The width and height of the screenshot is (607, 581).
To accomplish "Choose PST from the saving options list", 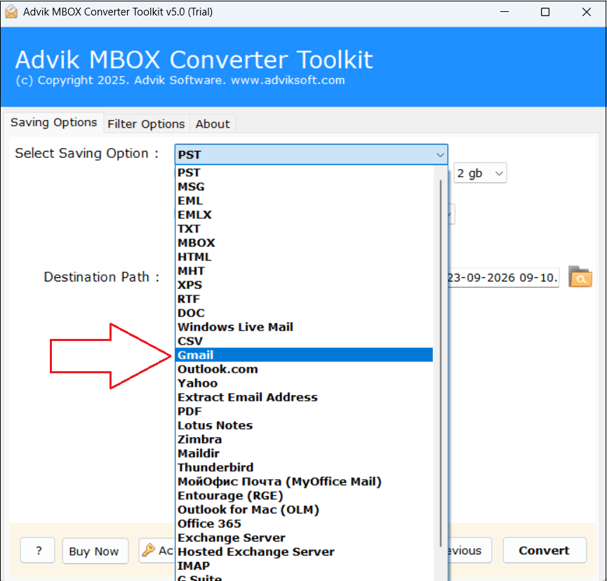I will pyautogui.click(x=304, y=173).
